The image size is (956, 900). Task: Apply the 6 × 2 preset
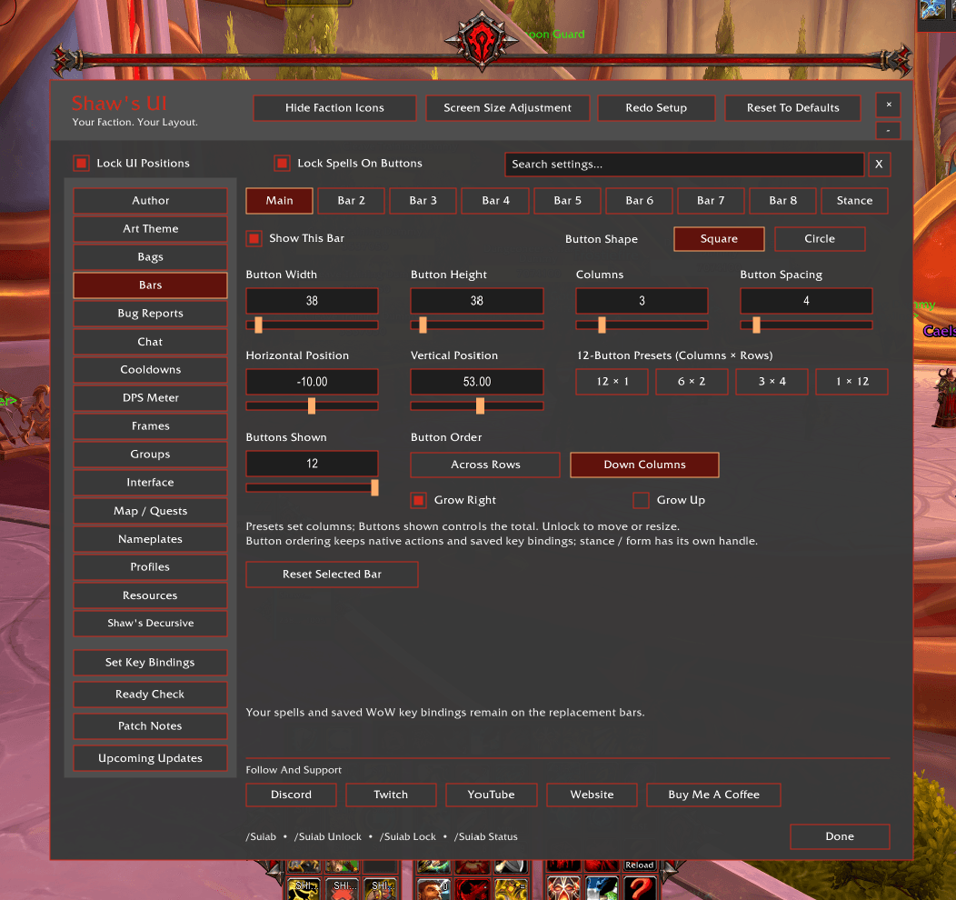pos(692,382)
